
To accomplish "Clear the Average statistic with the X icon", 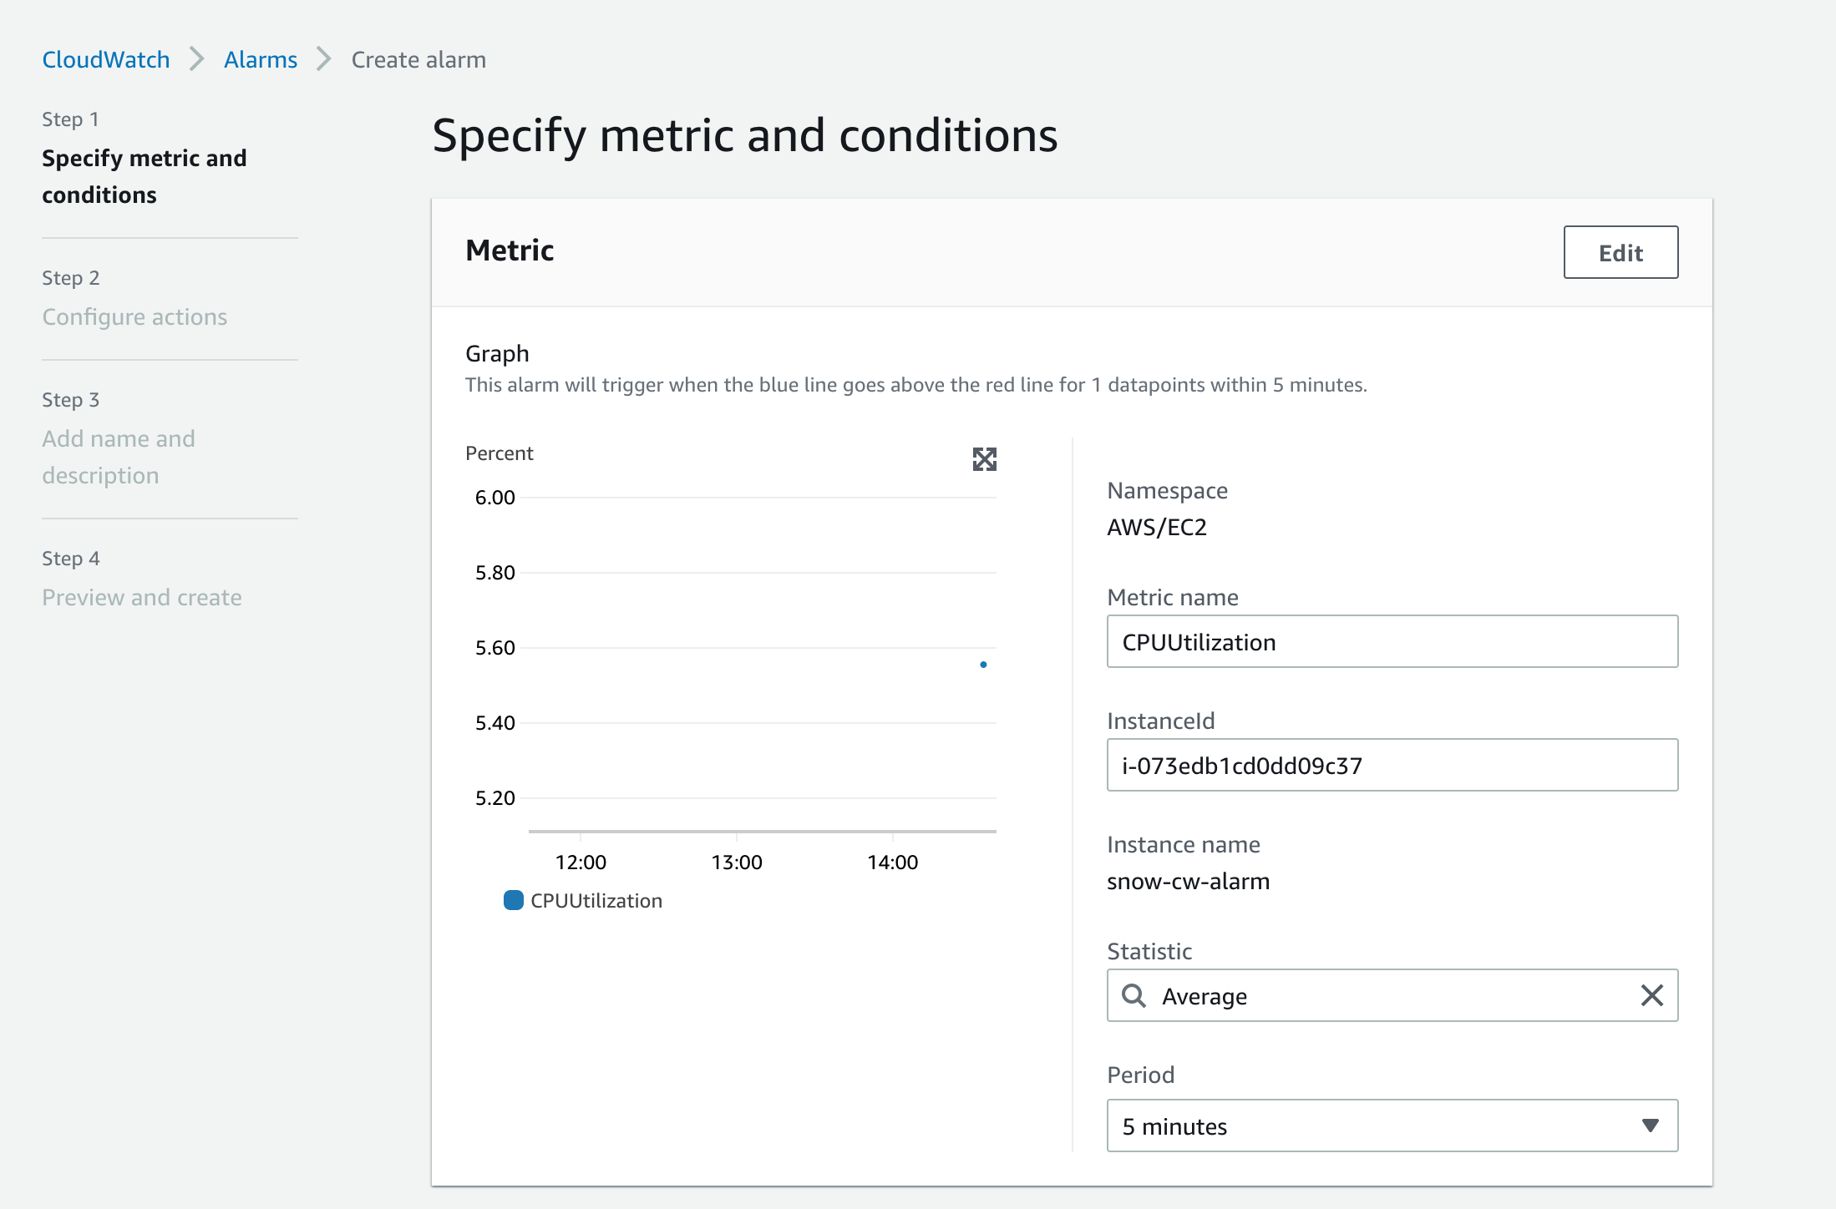I will (1651, 995).
